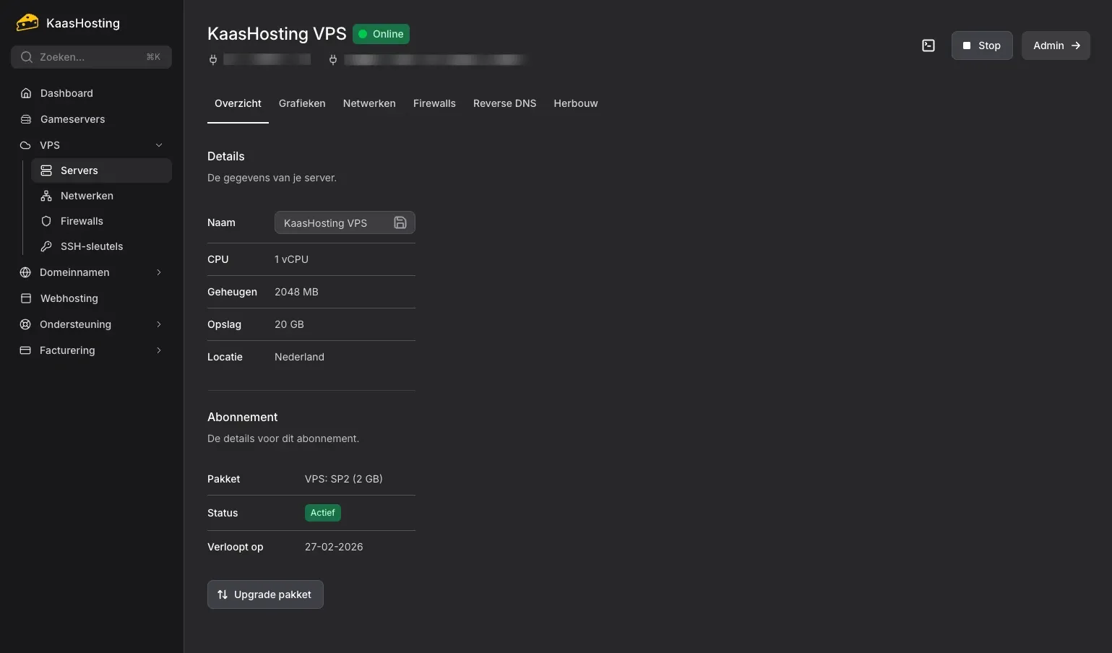
Task: Select the Netwerken icon in the sidebar
Action: coord(46,195)
